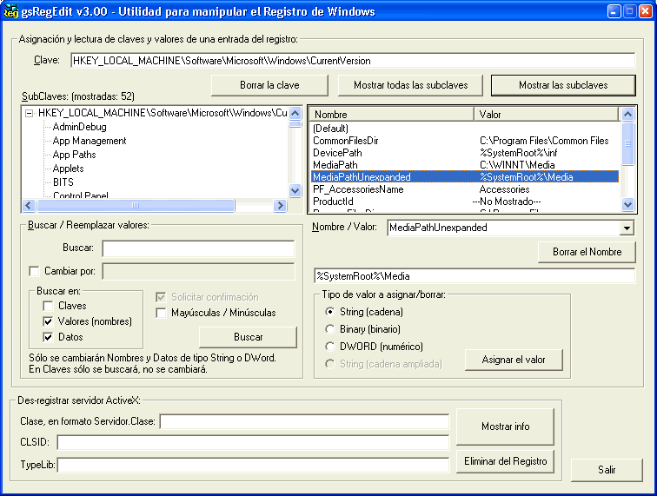The width and height of the screenshot is (657, 496).
Task: Select the App Management subkey
Action: (x=90, y=141)
